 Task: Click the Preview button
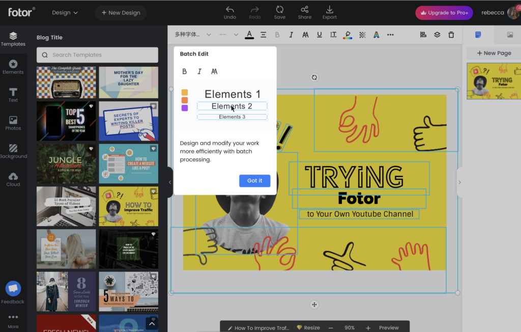pos(389,328)
